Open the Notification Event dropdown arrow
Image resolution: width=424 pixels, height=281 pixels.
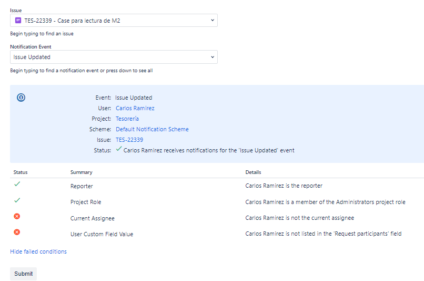tap(213, 57)
